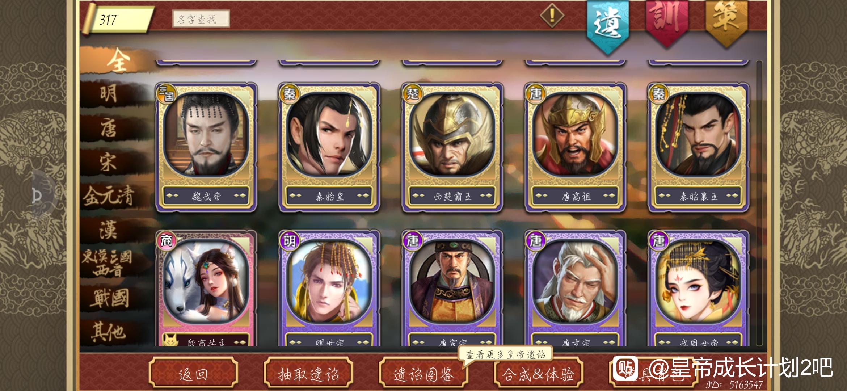Click the 抽取遗诏 draw button
This screenshot has height=391, width=847.
click(x=308, y=374)
